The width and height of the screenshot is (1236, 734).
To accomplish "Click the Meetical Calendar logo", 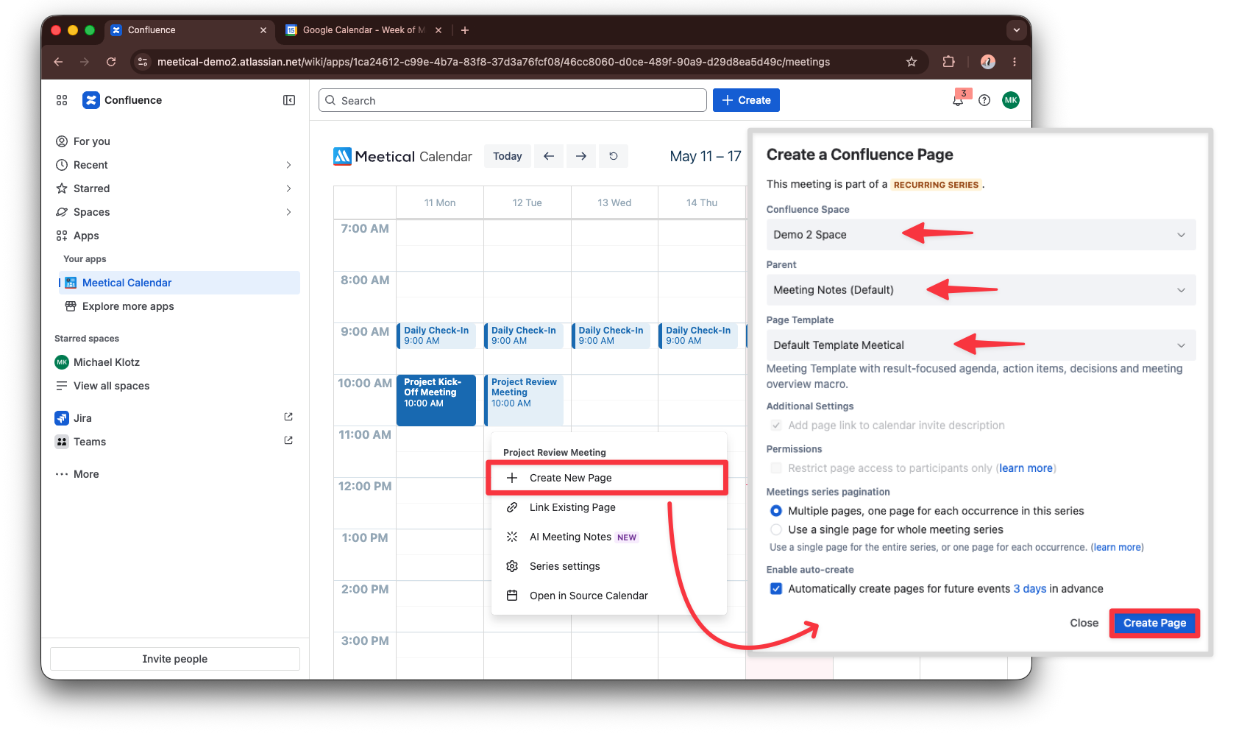I will (x=402, y=156).
